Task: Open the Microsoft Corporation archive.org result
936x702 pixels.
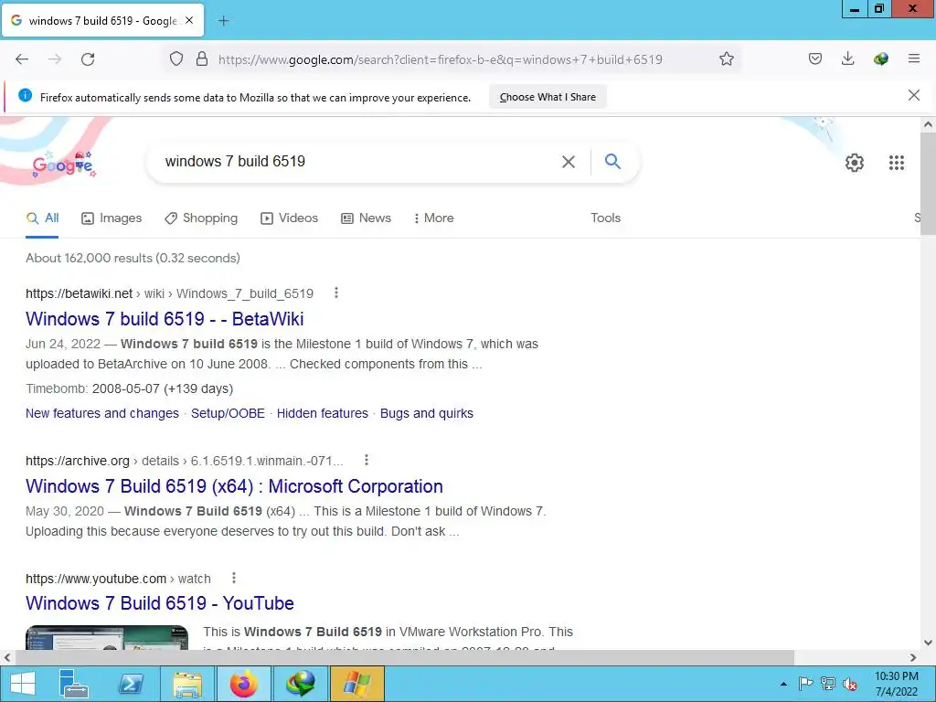Action: click(234, 486)
